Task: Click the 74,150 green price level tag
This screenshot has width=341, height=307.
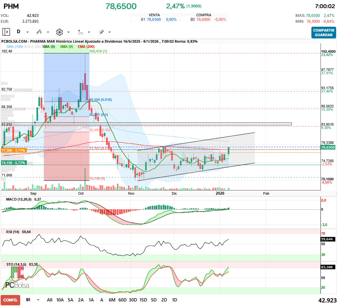Action: click(13, 163)
